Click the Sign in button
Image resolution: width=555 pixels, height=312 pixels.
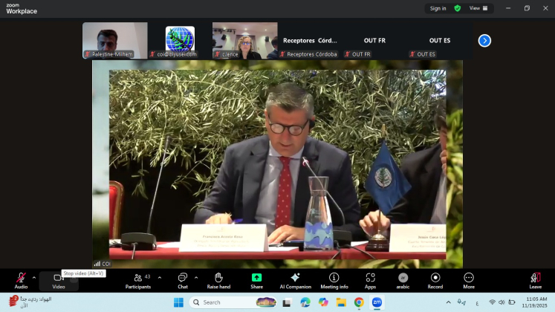(438, 8)
